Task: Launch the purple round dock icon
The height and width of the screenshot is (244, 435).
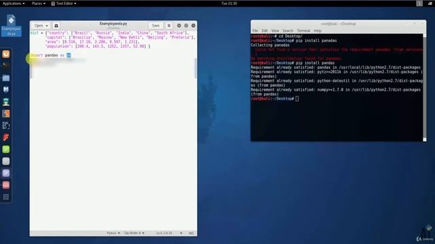Action: pyautogui.click(x=6, y=173)
